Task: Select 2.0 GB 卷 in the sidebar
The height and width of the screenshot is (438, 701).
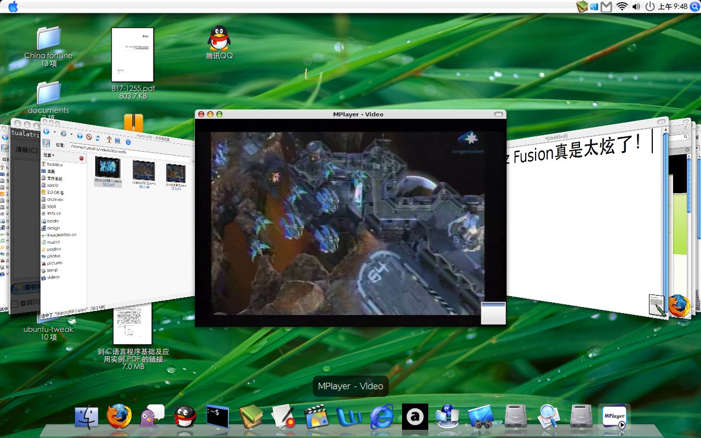Action: click(x=53, y=192)
